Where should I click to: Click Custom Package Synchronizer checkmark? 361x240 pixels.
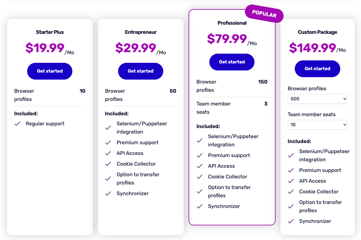click(x=291, y=221)
